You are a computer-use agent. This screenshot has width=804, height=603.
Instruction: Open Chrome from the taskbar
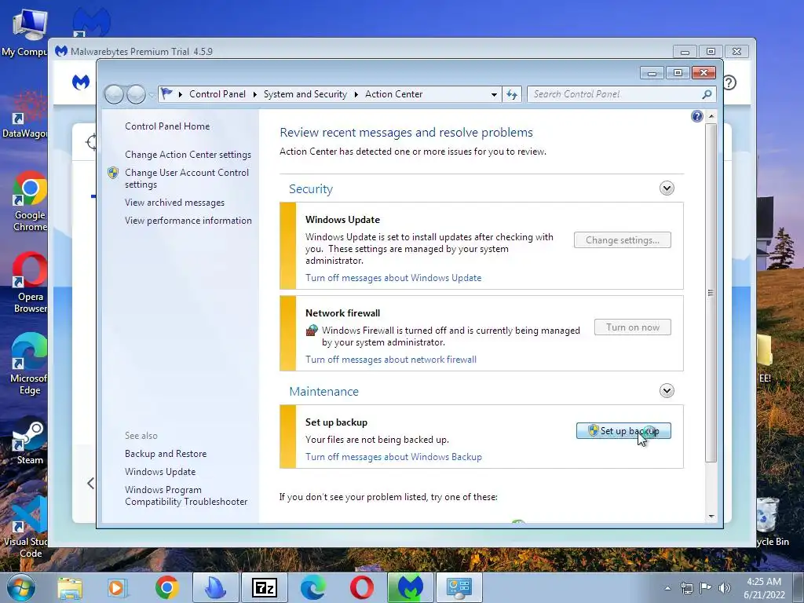tap(166, 587)
